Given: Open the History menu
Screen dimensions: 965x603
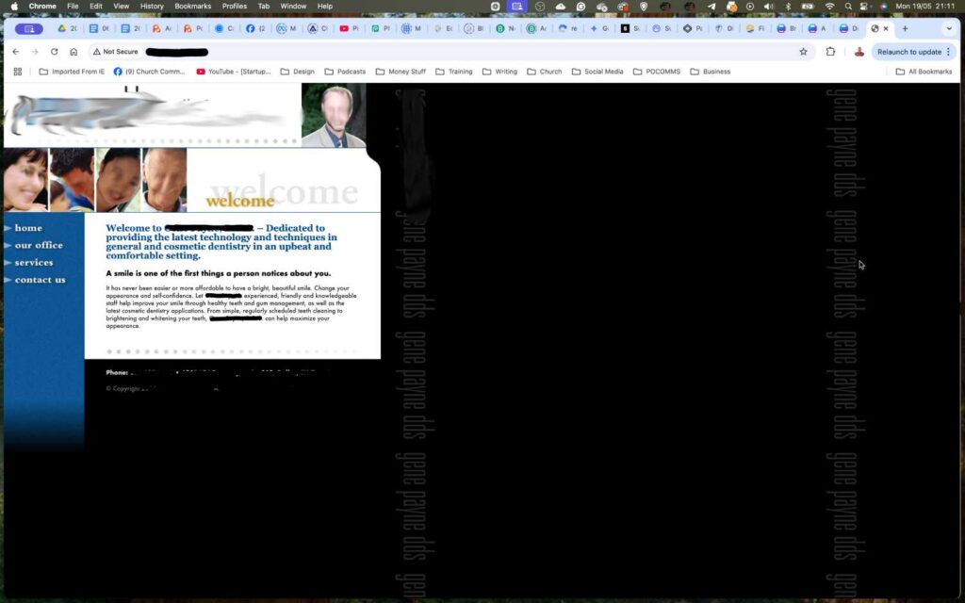Looking at the screenshot, I should (x=151, y=5).
